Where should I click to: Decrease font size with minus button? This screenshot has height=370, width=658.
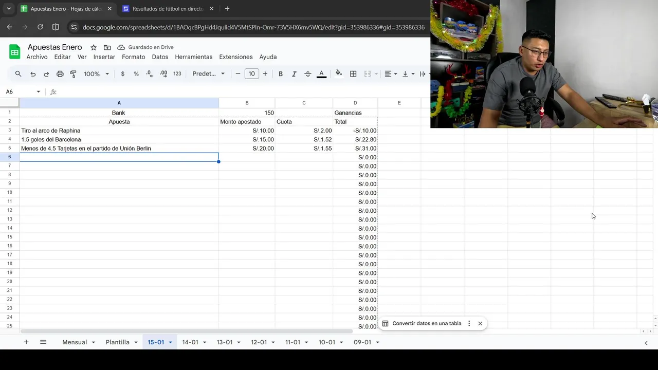[238, 74]
